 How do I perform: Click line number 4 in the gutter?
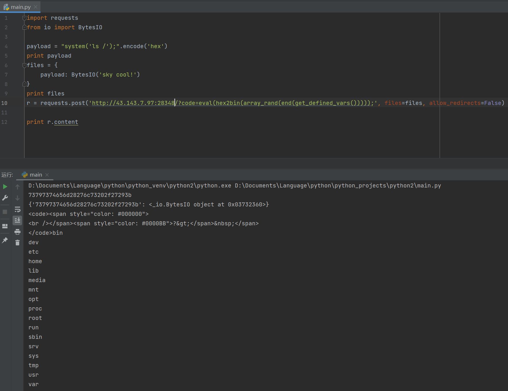(6, 46)
